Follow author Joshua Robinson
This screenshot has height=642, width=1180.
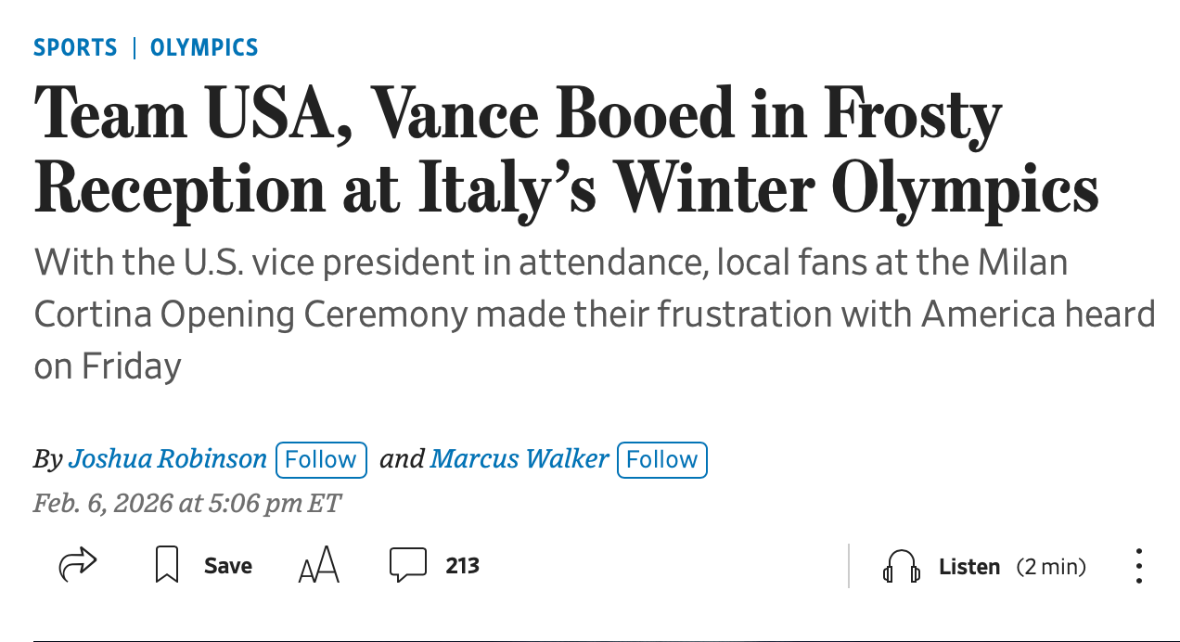click(x=321, y=459)
